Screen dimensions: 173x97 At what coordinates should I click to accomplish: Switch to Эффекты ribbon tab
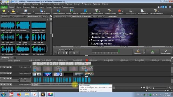click(x=34, y=7)
